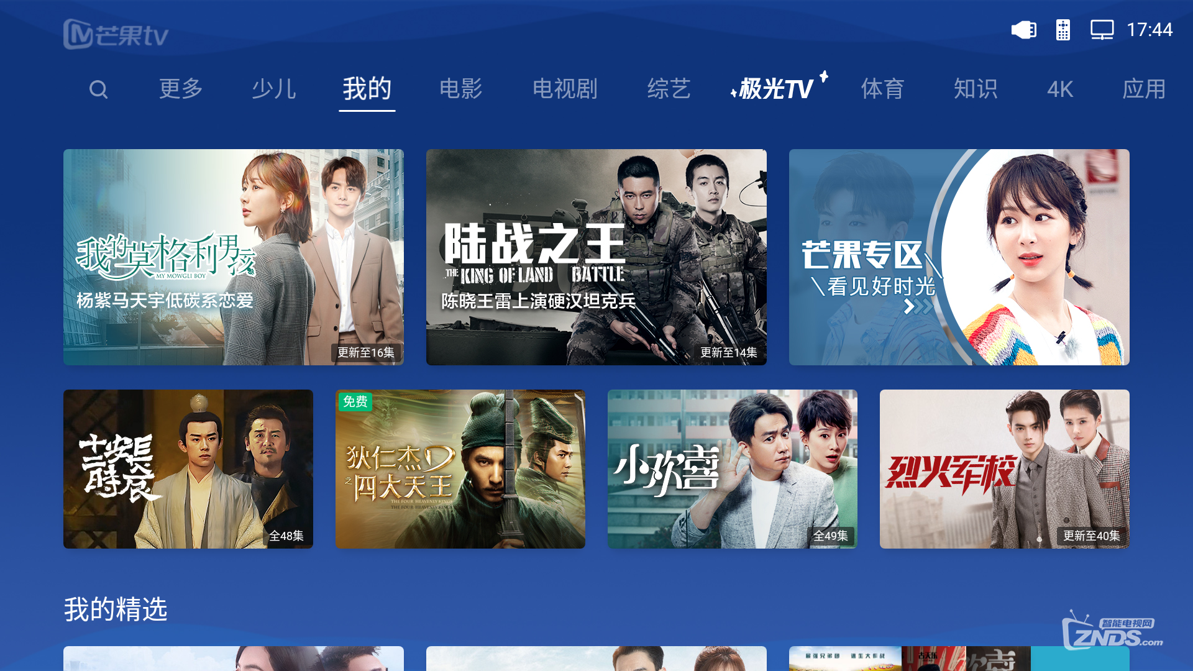Open the 小欢喜 series thumbnail
This screenshot has width=1193, height=671.
[x=733, y=469]
